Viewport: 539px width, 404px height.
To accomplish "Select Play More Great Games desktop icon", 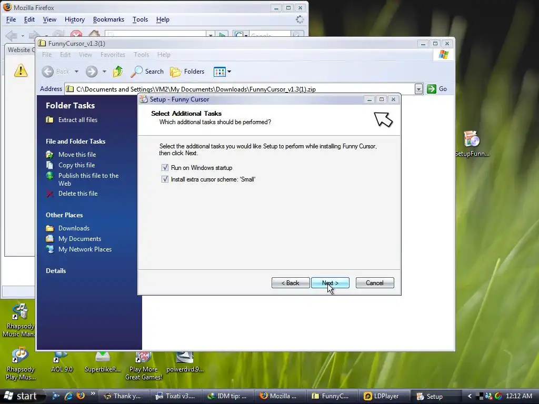I will pos(143,366).
